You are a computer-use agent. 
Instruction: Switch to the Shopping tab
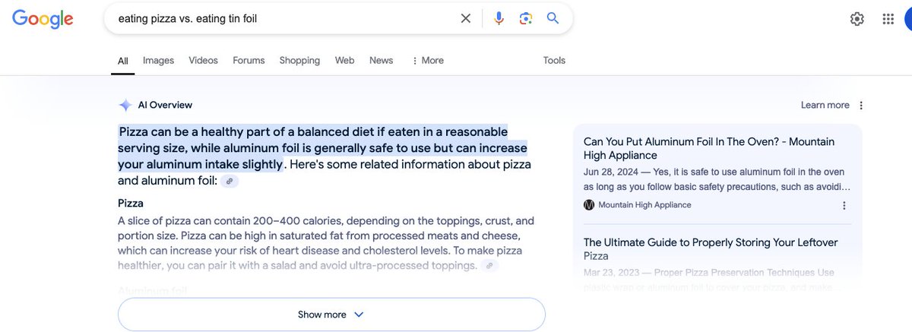(300, 61)
